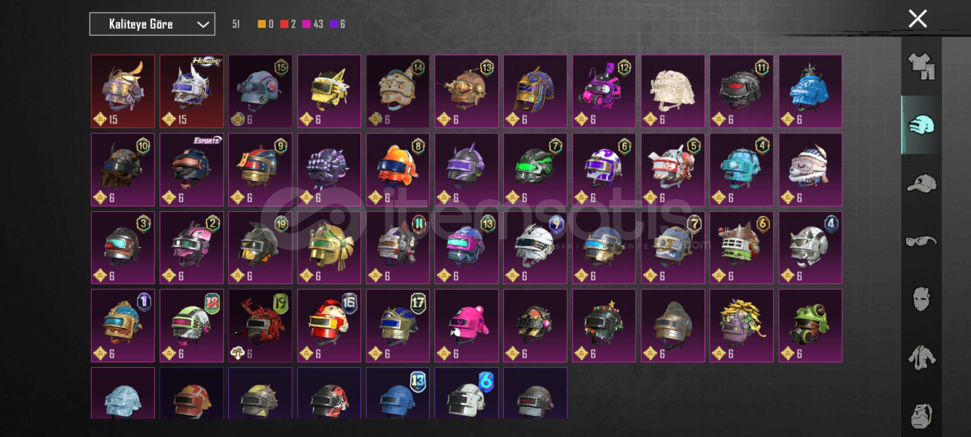Select the helmet category icon
Screen dimensions: 971x437
click(921, 125)
